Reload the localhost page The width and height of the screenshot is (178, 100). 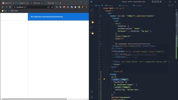point(10,7)
